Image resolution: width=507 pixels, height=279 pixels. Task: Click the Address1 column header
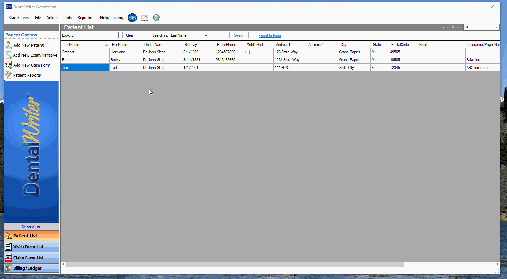click(290, 45)
